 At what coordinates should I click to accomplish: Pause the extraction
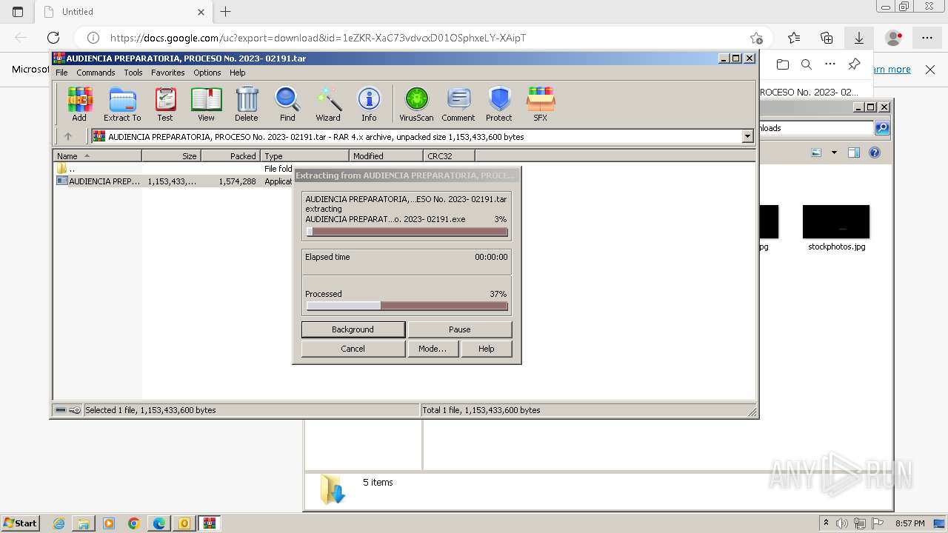460,329
